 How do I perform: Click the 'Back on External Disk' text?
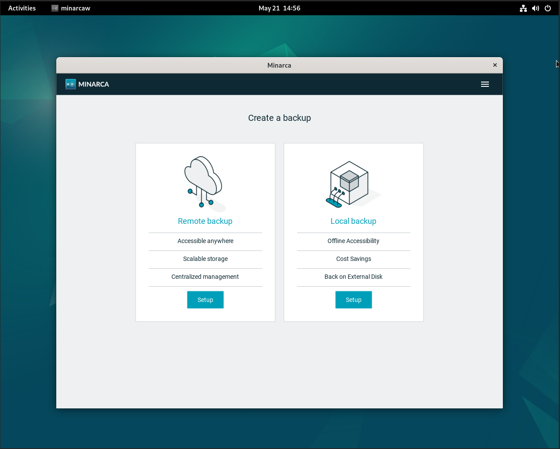353,277
